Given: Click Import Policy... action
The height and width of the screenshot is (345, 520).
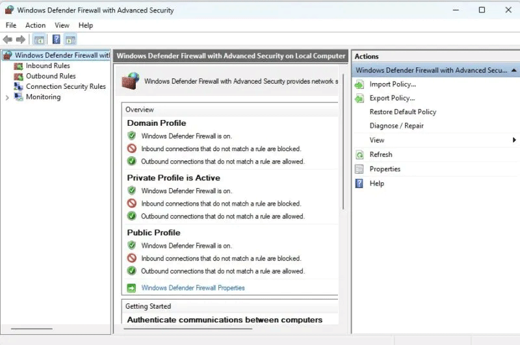Looking at the screenshot, I should (393, 84).
